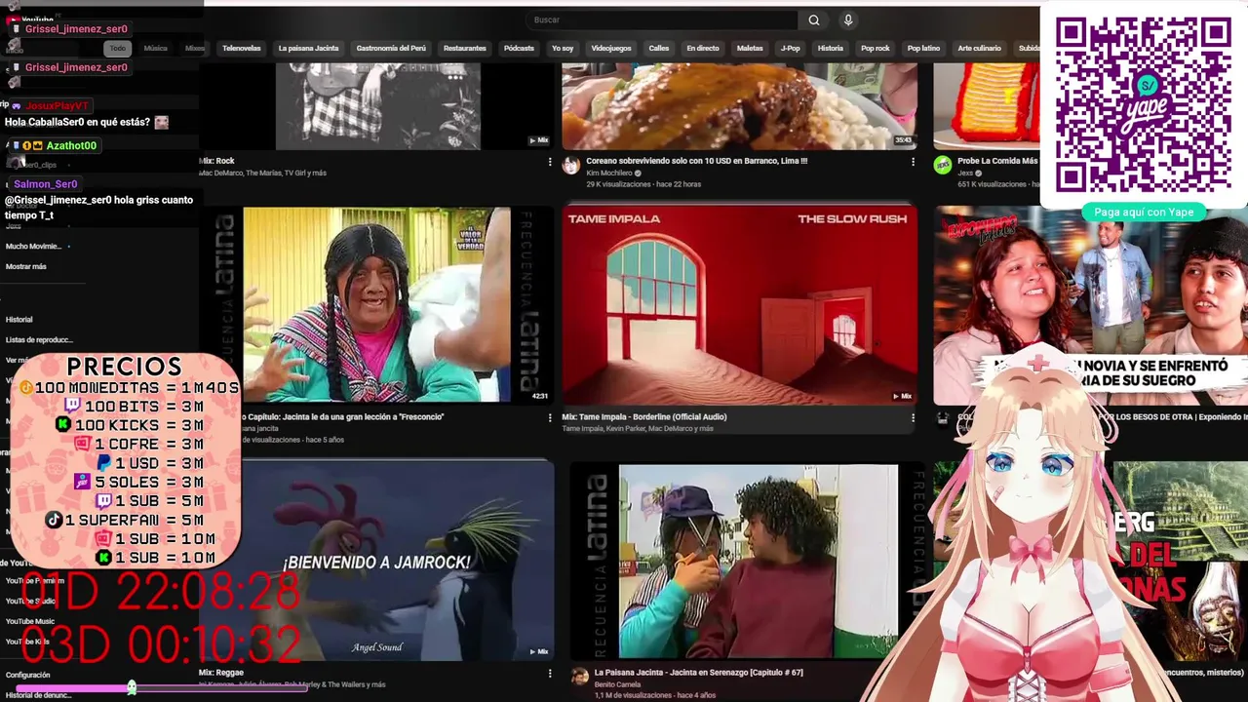This screenshot has height=702, width=1248.
Task: Play the Probe La Comida thumbnail
Action: coord(987,105)
